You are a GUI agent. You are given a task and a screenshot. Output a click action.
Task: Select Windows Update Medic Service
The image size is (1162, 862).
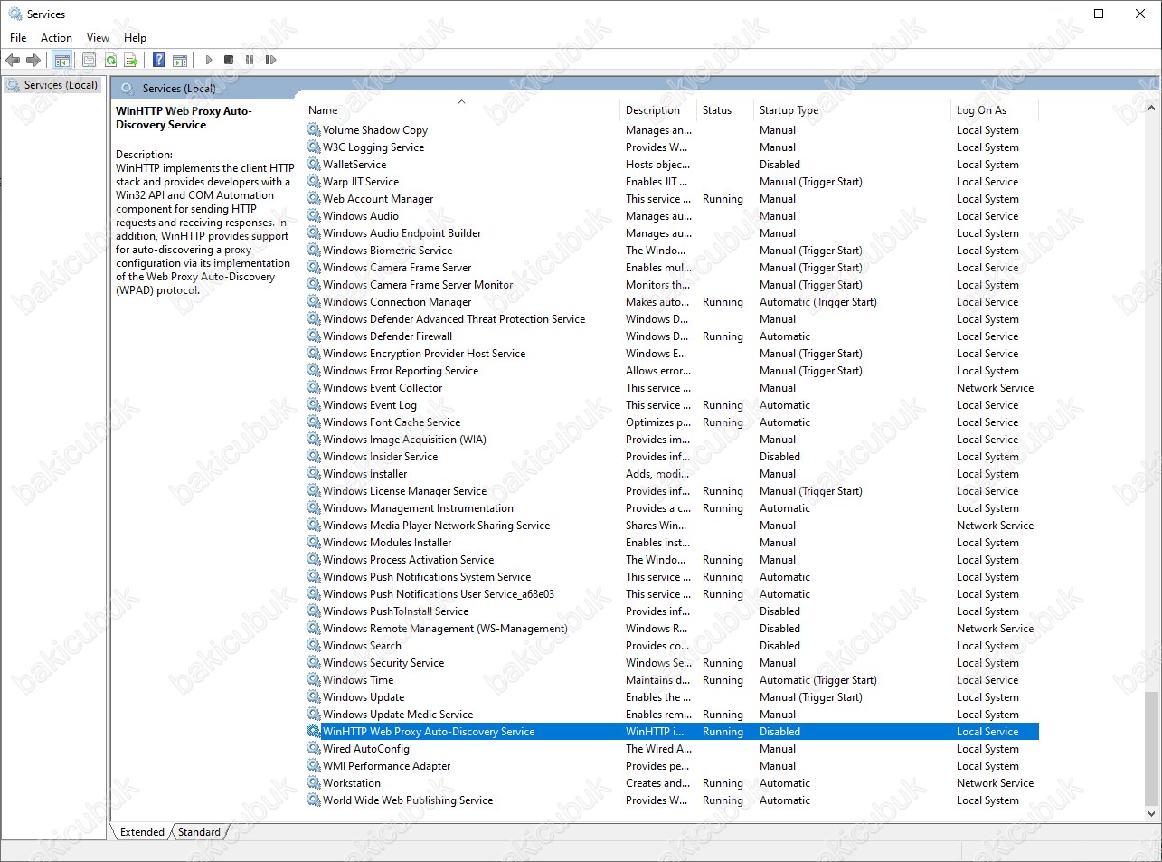672,715
